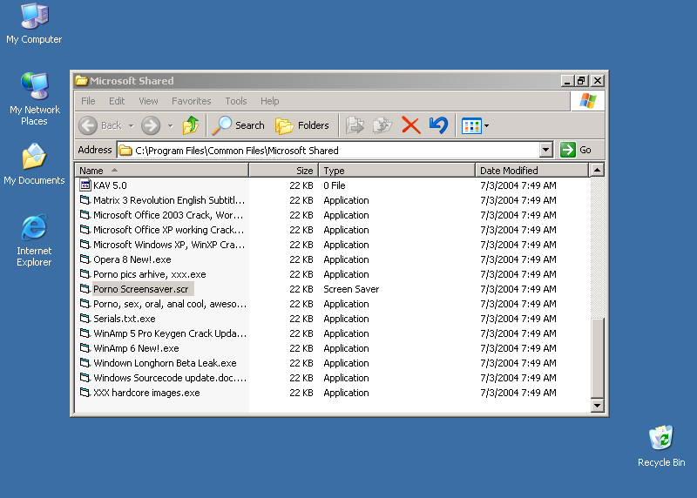Select Matrix 3 Revolution English Subtitl... file

[169, 200]
